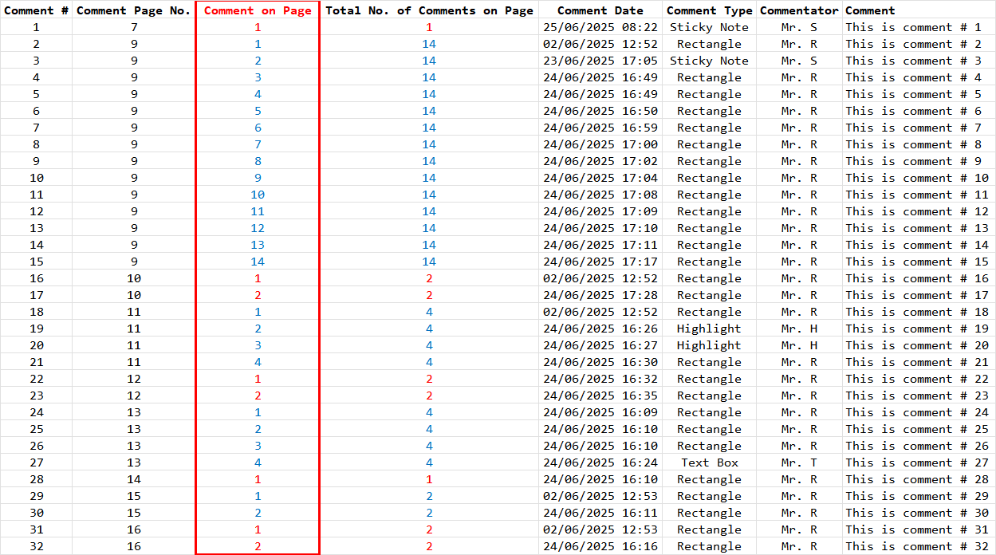Select the "Total No. of Comments on Page" header

tap(429, 10)
